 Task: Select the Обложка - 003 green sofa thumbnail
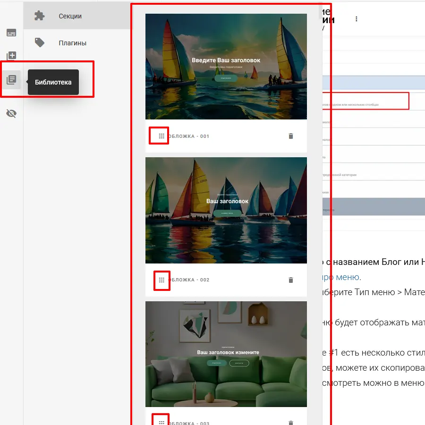tap(226, 354)
